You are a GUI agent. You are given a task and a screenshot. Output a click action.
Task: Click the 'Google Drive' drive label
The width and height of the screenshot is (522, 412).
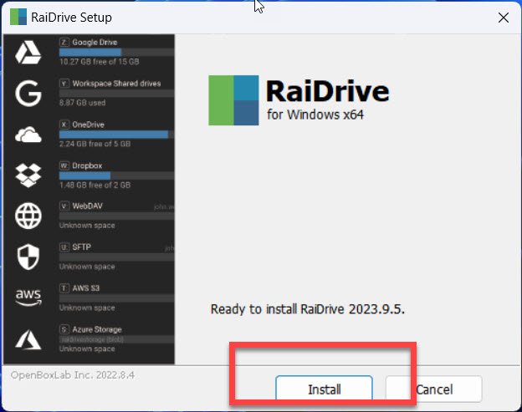[95, 43]
